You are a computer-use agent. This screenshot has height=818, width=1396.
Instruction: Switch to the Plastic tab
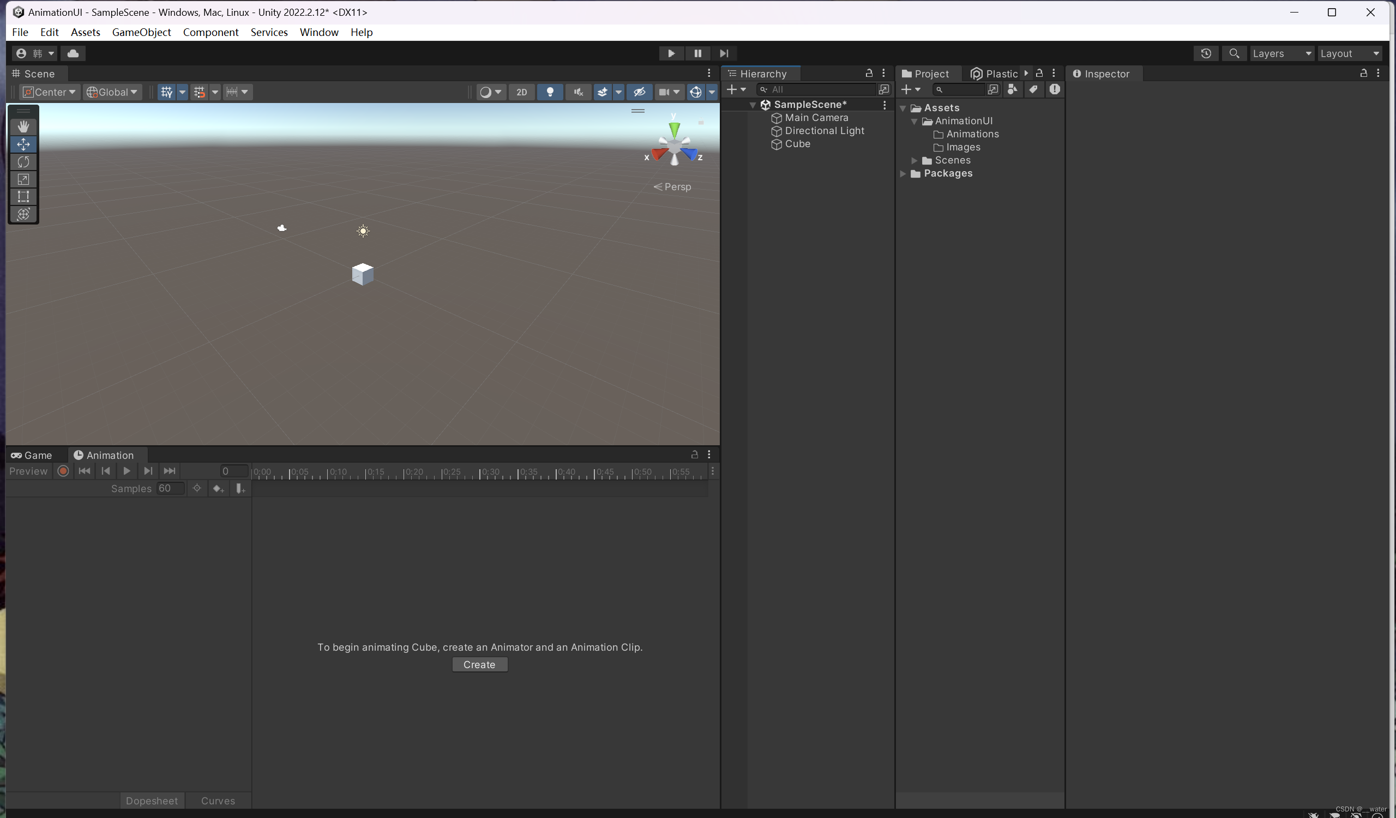pos(995,74)
